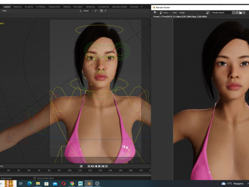Jump to the first frame
249x187 pixels.
pyautogui.click(x=89, y=166)
